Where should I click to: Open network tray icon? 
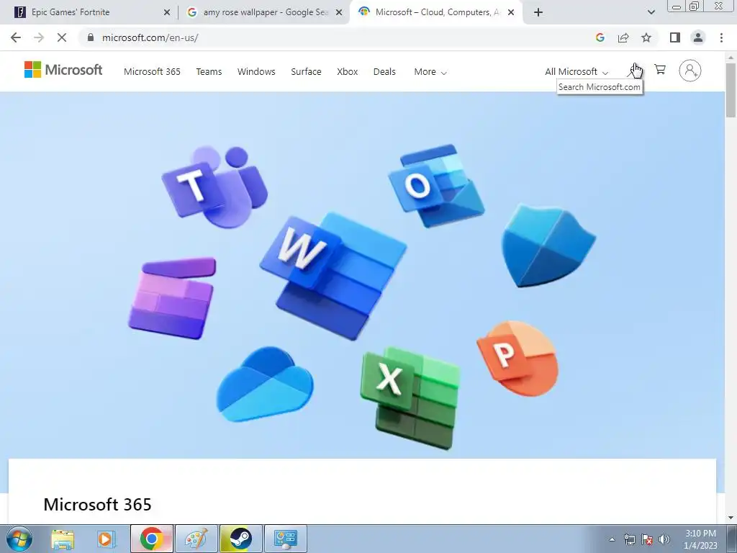(629, 539)
